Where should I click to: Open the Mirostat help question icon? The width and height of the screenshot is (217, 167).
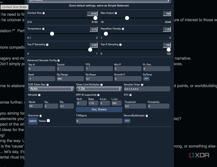tap(39, 95)
